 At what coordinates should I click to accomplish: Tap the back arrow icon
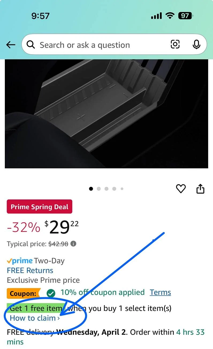pos(11,45)
